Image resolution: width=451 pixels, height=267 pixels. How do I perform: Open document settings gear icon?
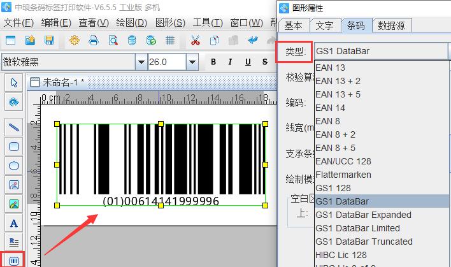click(x=75, y=40)
